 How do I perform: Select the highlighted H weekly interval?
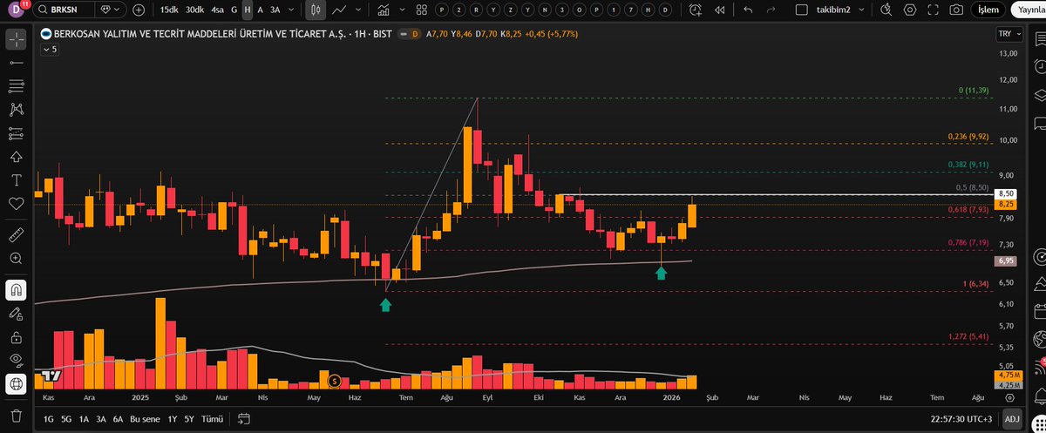(x=248, y=10)
